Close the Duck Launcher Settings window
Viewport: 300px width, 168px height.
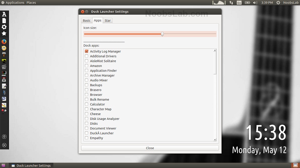pyautogui.click(x=83, y=12)
